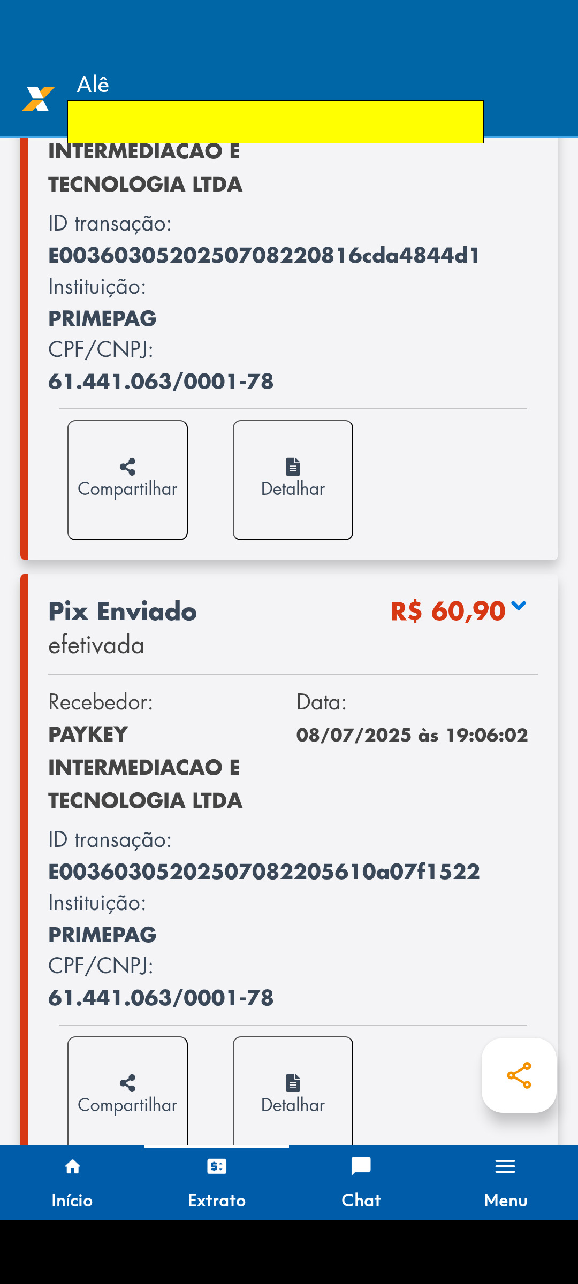The width and height of the screenshot is (578, 1284).
Task: Tap the date 08/07/2025 às 19:06:02
Action: tap(412, 735)
